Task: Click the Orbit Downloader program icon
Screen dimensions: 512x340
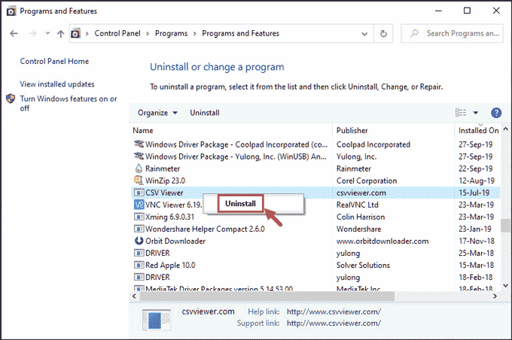Action: [x=139, y=241]
